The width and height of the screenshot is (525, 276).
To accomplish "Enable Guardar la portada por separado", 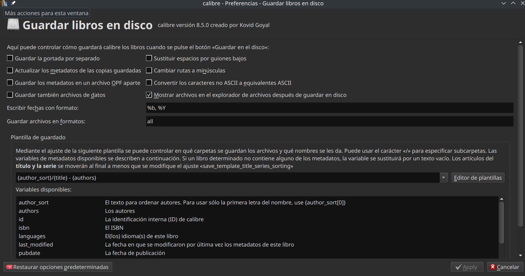I will click(x=10, y=58).
